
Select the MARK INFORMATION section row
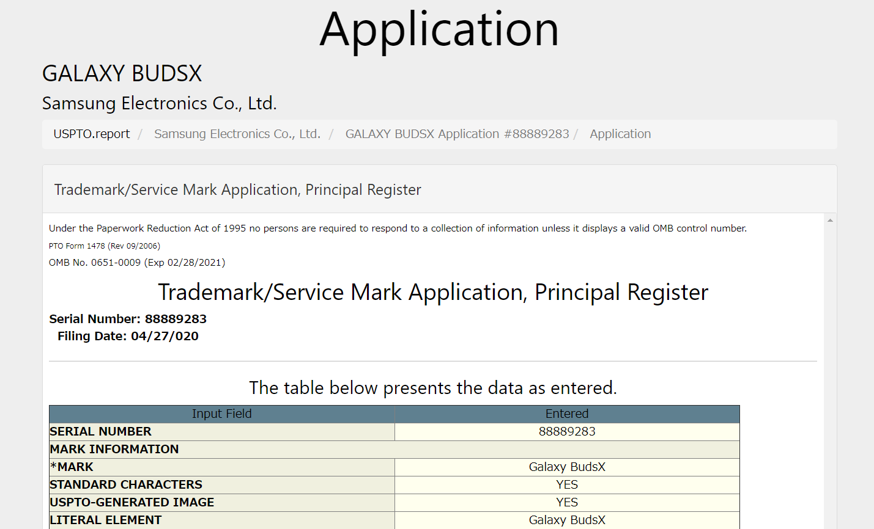click(x=114, y=449)
